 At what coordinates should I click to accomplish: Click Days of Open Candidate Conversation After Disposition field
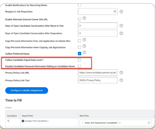(97, 33)
